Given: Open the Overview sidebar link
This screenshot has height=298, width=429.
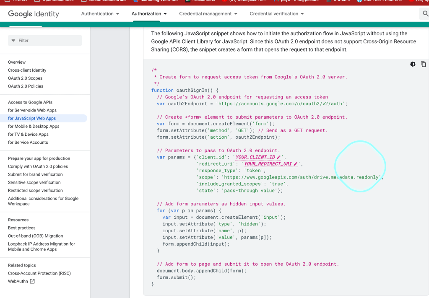Looking at the screenshot, I should coord(17,62).
